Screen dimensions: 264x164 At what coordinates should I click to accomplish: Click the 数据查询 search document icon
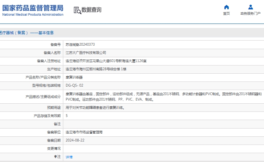click(77, 10)
